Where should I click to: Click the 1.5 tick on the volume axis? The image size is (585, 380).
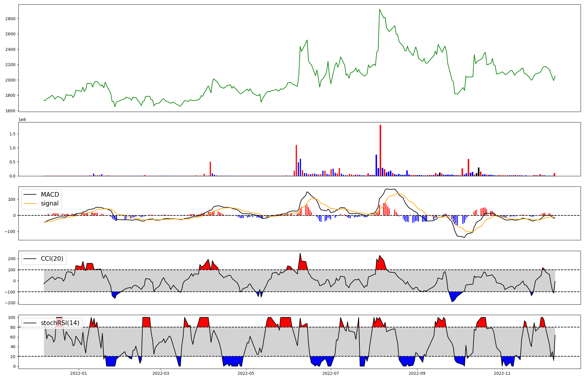pyautogui.click(x=13, y=134)
